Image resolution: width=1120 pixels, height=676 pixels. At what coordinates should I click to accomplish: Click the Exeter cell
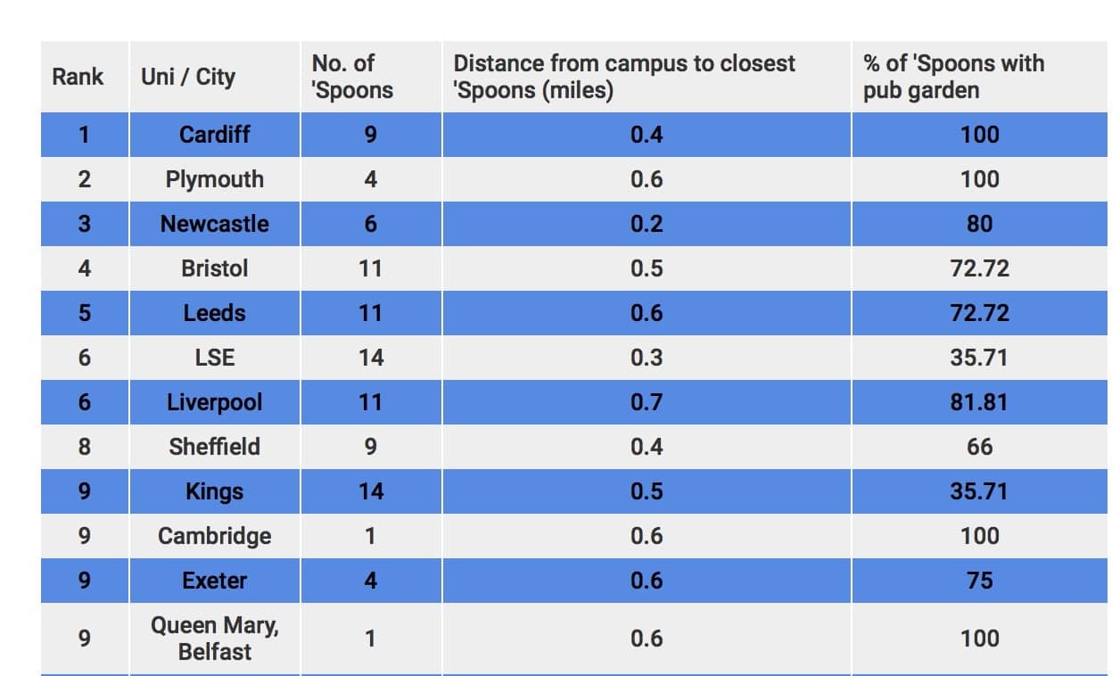coord(214,581)
